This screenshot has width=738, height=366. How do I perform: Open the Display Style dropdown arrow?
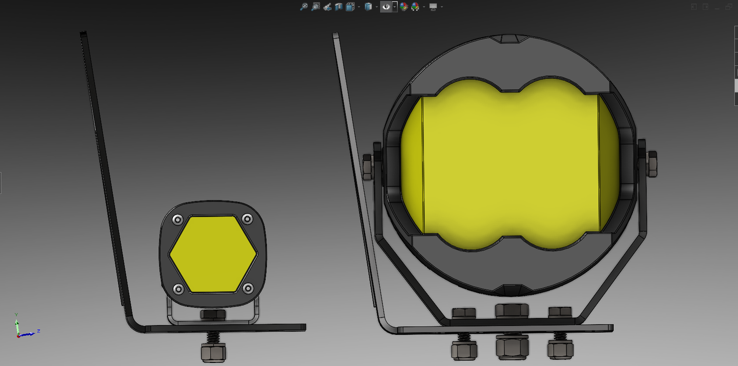tap(376, 7)
